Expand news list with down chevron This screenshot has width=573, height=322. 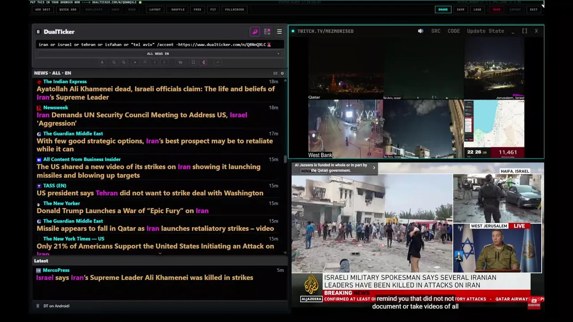160,253
